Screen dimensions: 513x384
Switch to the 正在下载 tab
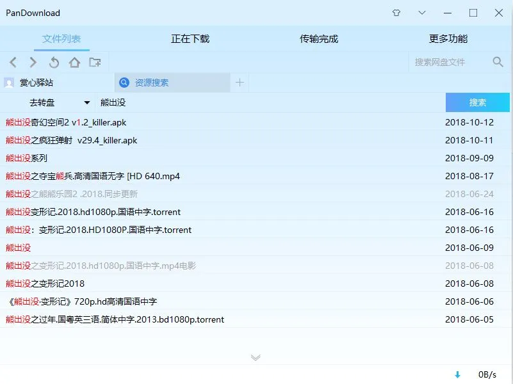coord(190,39)
